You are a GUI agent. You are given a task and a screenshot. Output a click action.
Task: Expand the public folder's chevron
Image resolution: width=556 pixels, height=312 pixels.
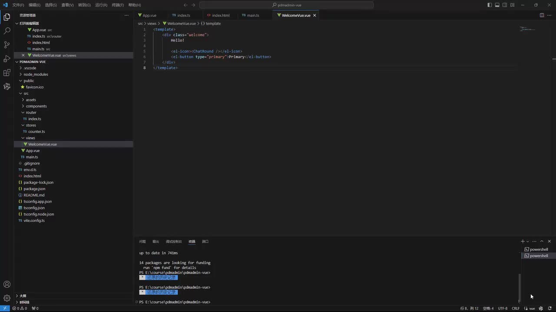(20, 81)
